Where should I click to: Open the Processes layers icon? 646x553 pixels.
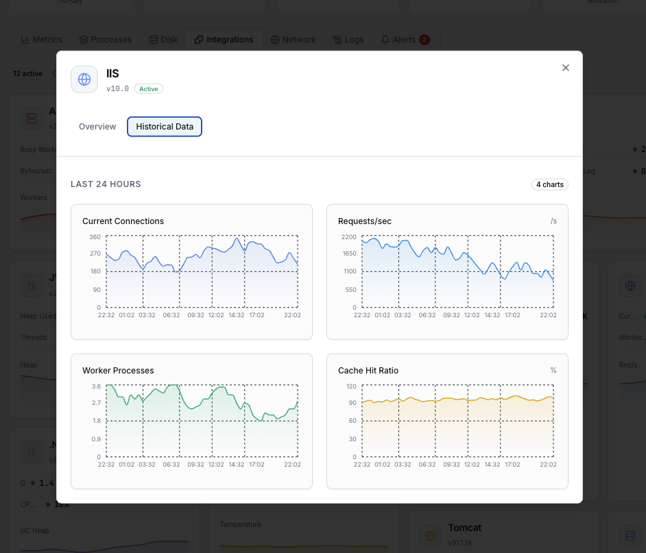click(x=83, y=39)
